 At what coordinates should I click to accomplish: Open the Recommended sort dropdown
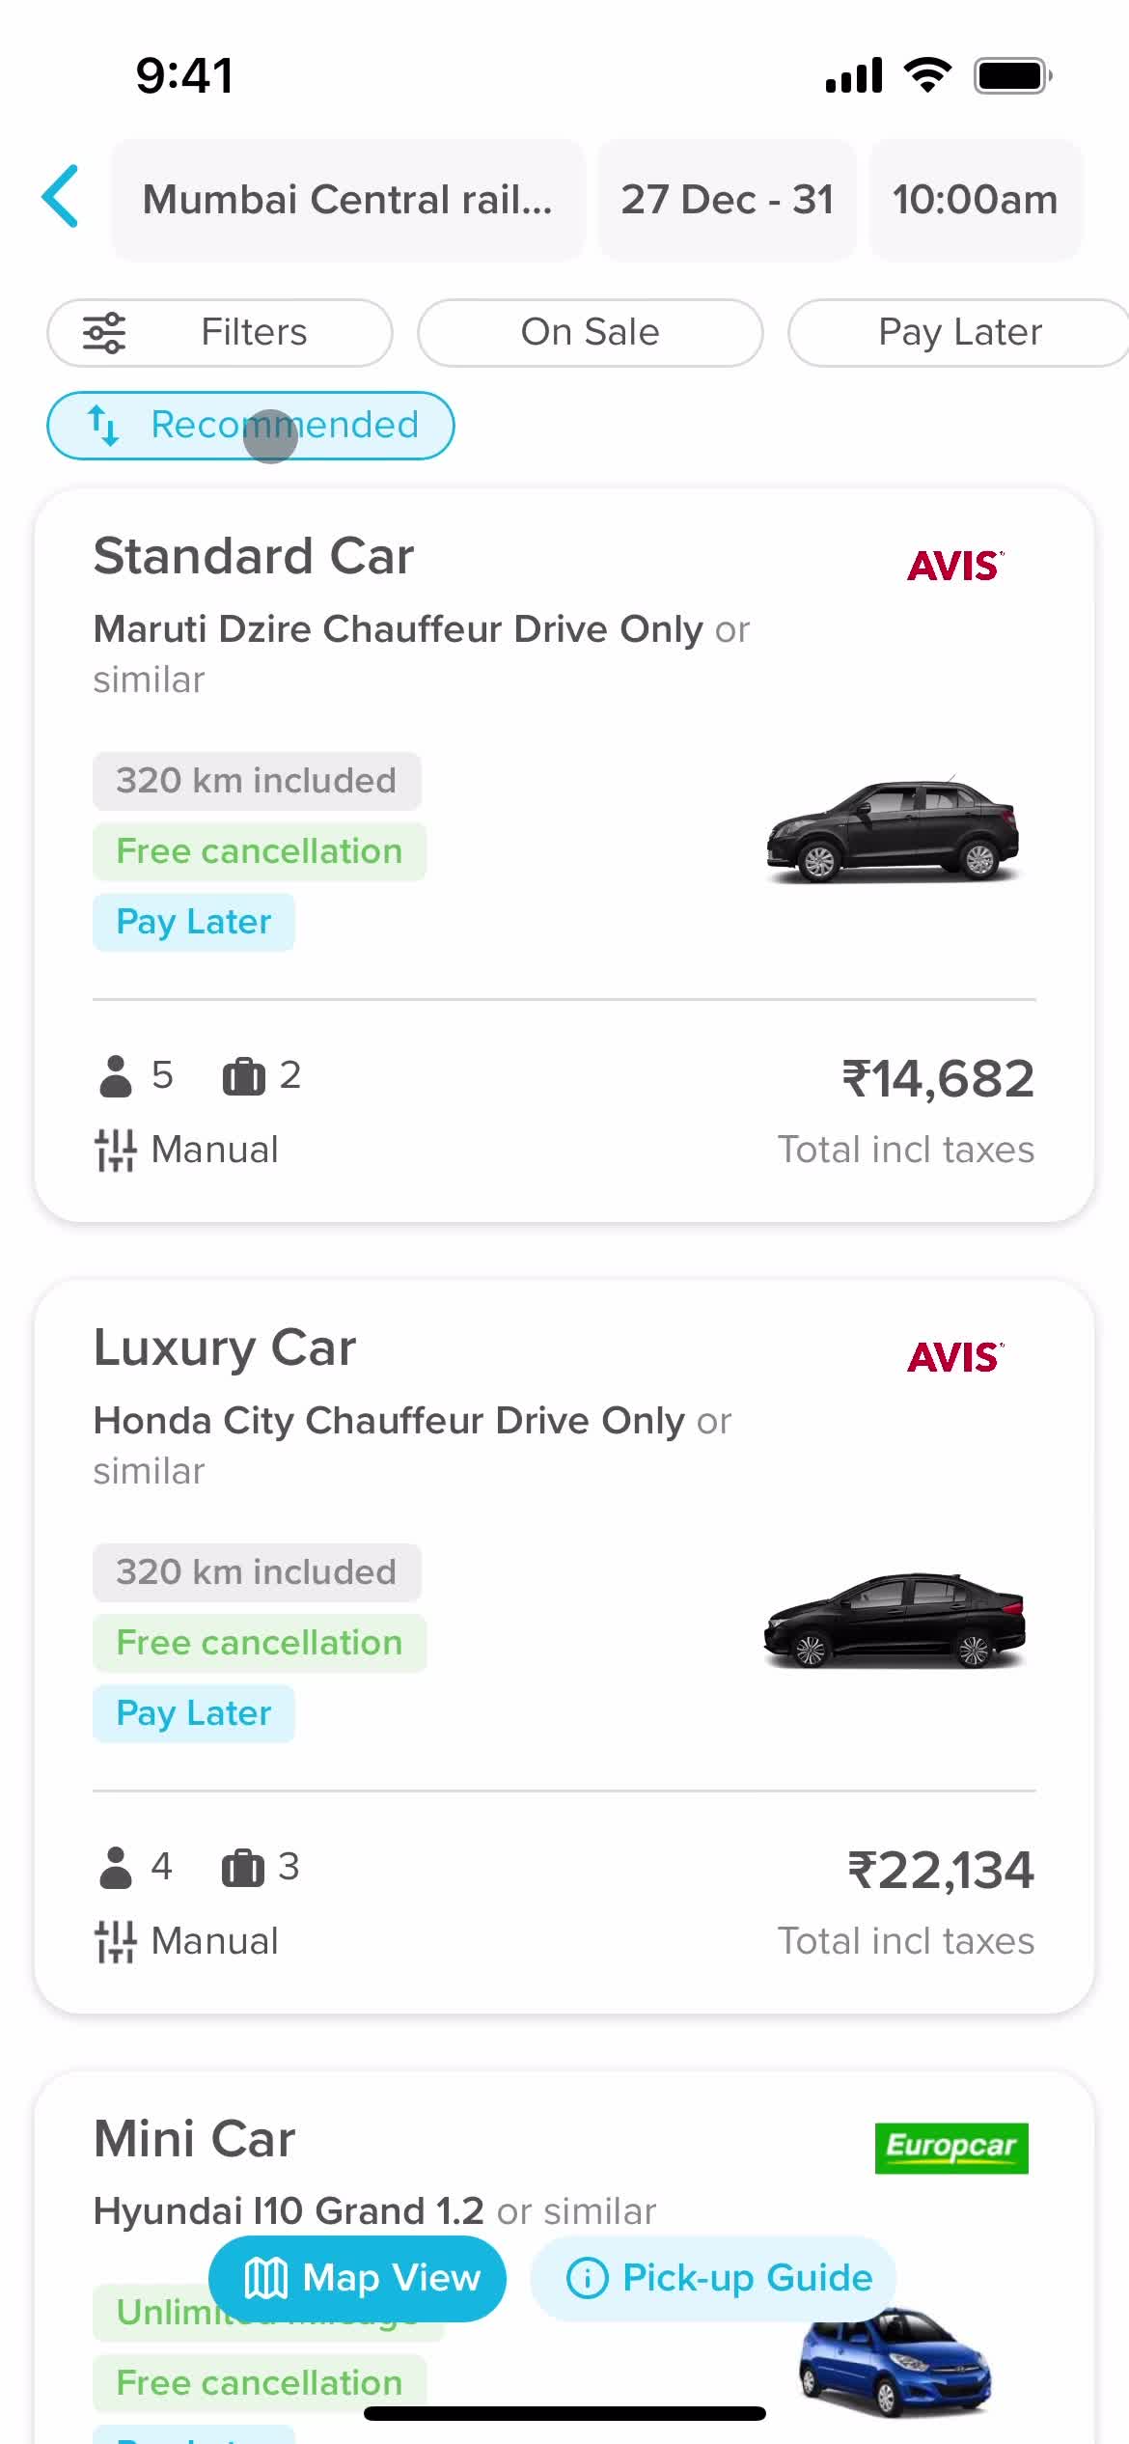point(251,426)
